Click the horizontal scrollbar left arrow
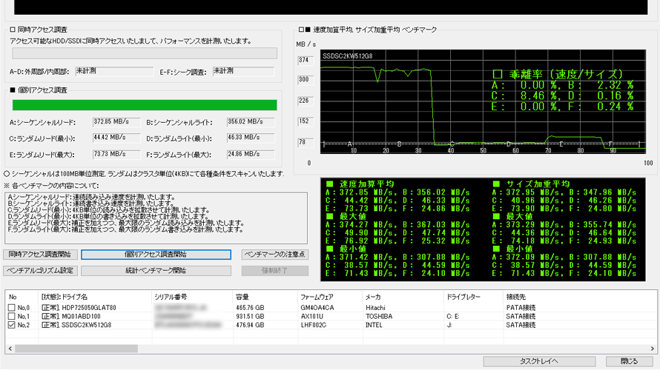 [10, 348]
